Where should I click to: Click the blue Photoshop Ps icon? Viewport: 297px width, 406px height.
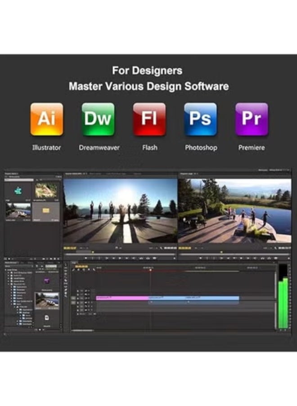(x=201, y=119)
